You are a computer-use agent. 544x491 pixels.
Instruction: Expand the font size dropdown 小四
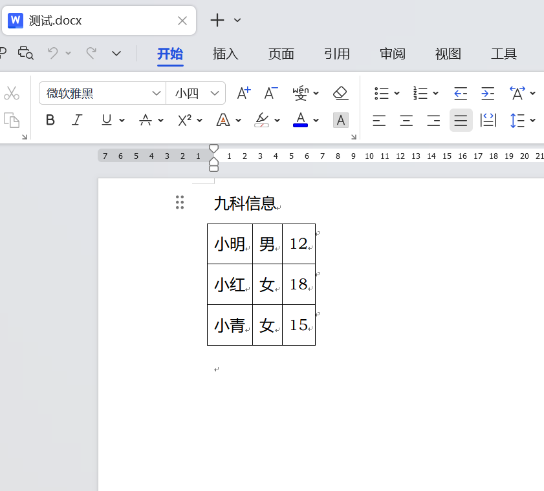(215, 93)
